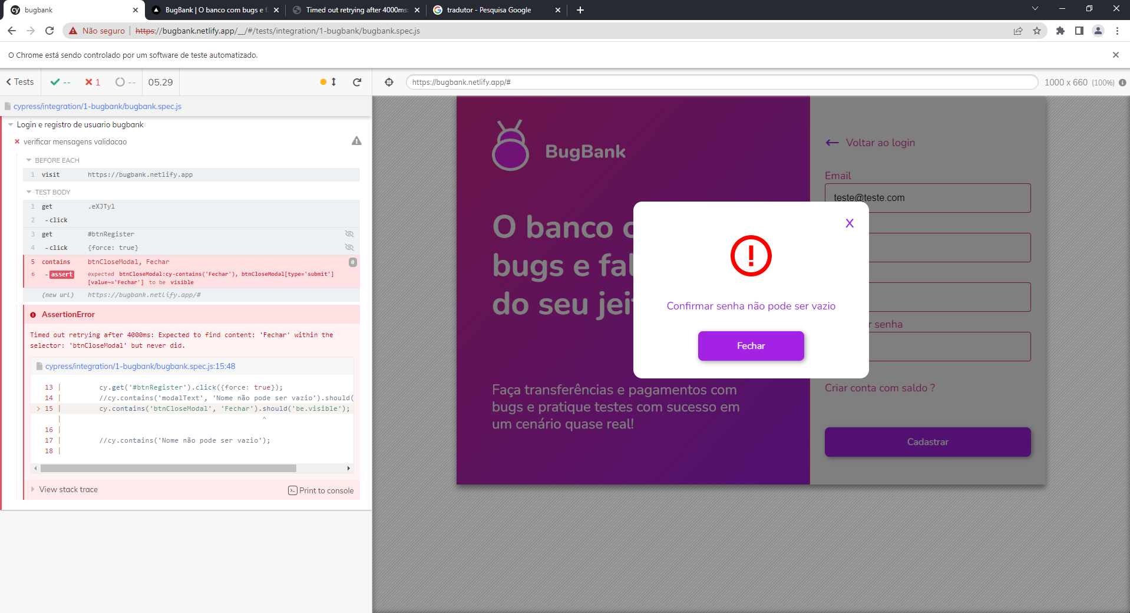Close the modal with the X icon

pos(849,223)
